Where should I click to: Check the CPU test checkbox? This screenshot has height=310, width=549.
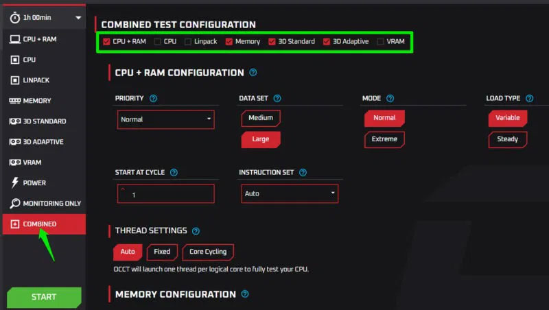coord(158,42)
